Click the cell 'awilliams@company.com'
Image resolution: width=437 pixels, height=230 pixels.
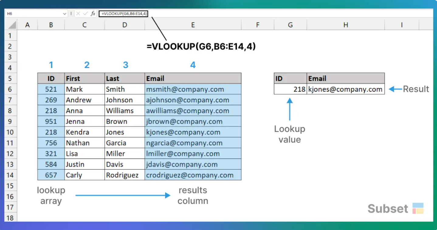click(x=193, y=111)
